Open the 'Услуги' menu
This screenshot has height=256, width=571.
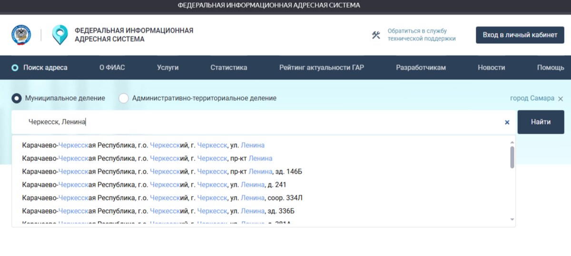click(168, 68)
